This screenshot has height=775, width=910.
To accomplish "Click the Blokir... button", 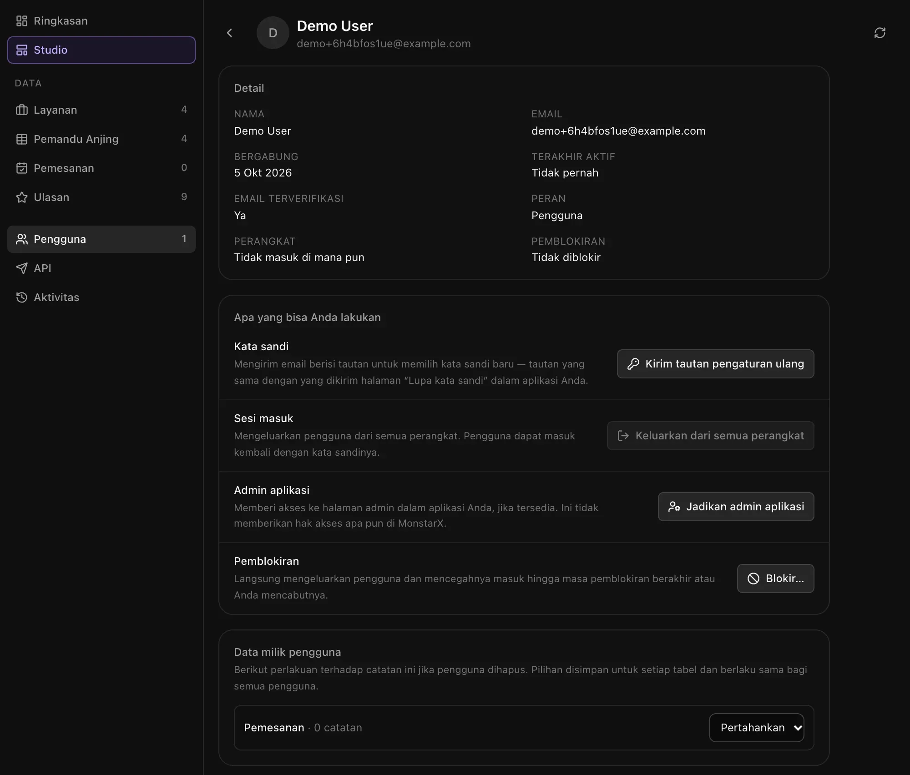I will [x=775, y=579].
